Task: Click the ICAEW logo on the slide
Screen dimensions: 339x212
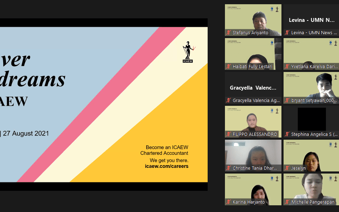Action: point(188,52)
